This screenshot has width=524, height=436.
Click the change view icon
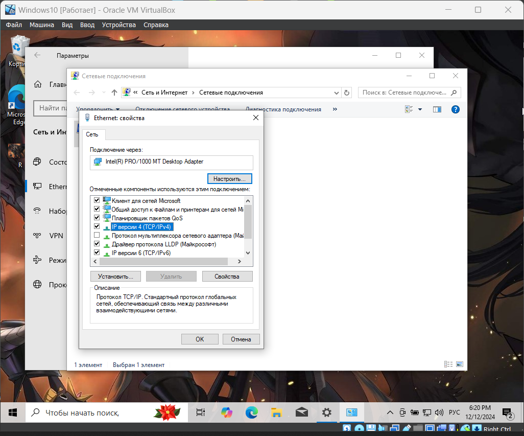(x=409, y=109)
